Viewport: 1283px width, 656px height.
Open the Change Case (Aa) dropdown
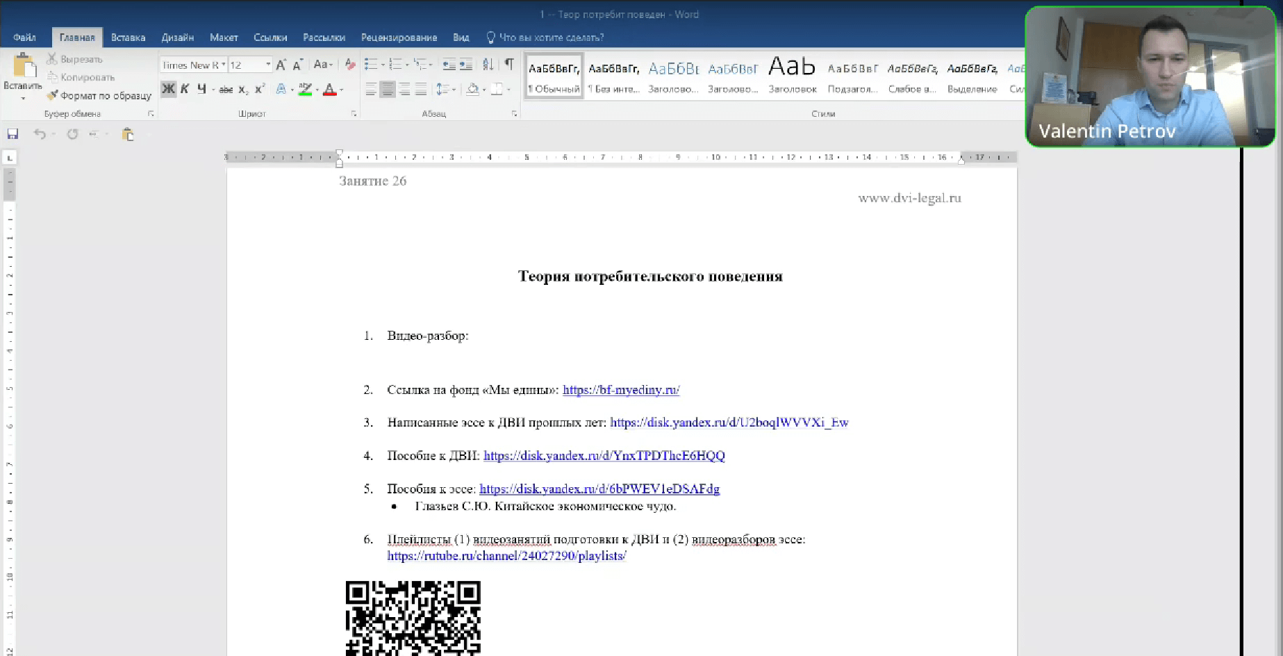(323, 65)
